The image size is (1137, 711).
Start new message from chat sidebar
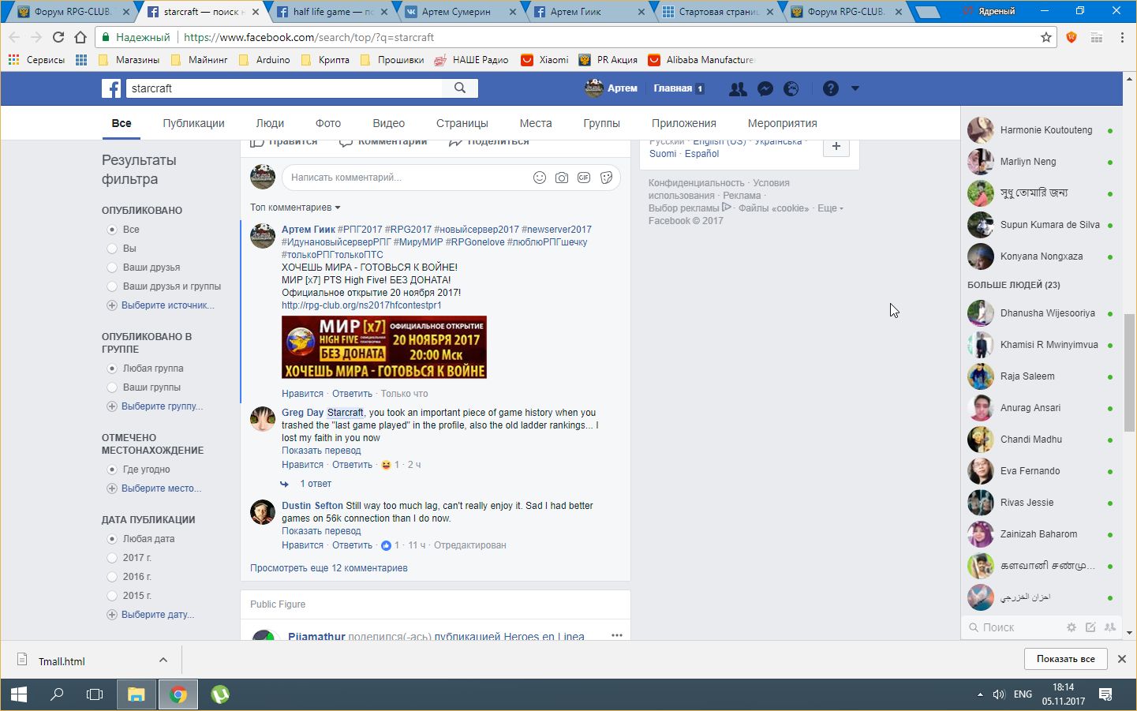1090,627
